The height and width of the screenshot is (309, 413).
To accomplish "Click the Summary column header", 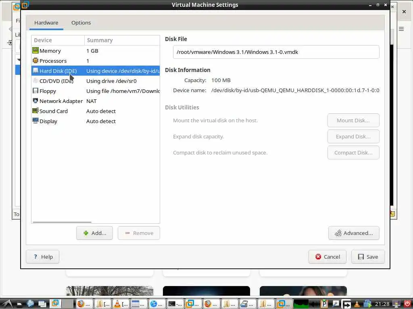I will coord(122,40).
